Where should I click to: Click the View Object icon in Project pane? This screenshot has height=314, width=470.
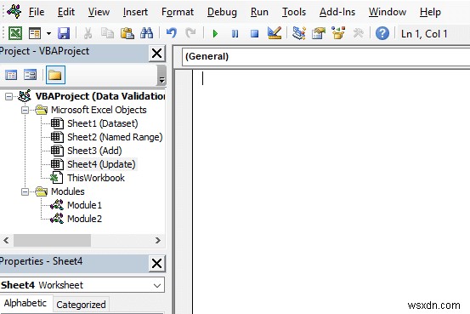pyautogui.click(x=30, y=75)
